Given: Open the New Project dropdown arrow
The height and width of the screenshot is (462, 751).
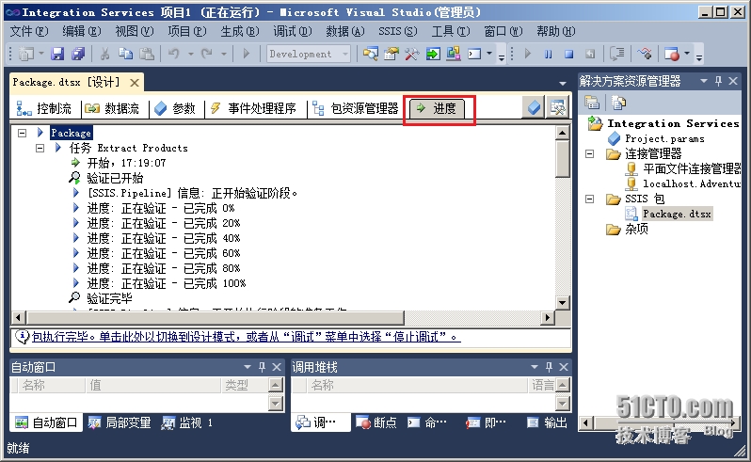Looking at the screenshot, I should tap(40, 54).
